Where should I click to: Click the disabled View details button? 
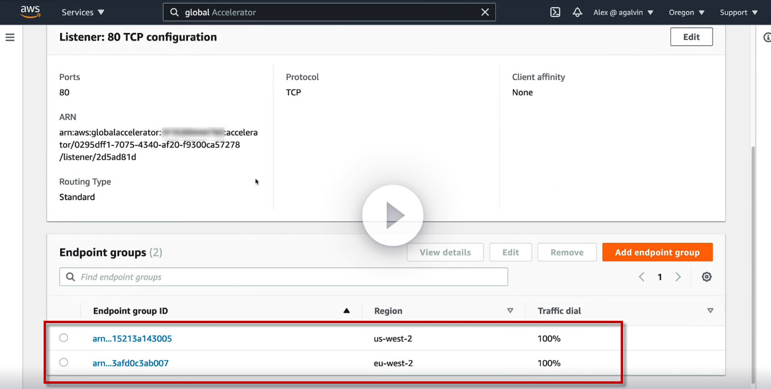coord(445,252)
